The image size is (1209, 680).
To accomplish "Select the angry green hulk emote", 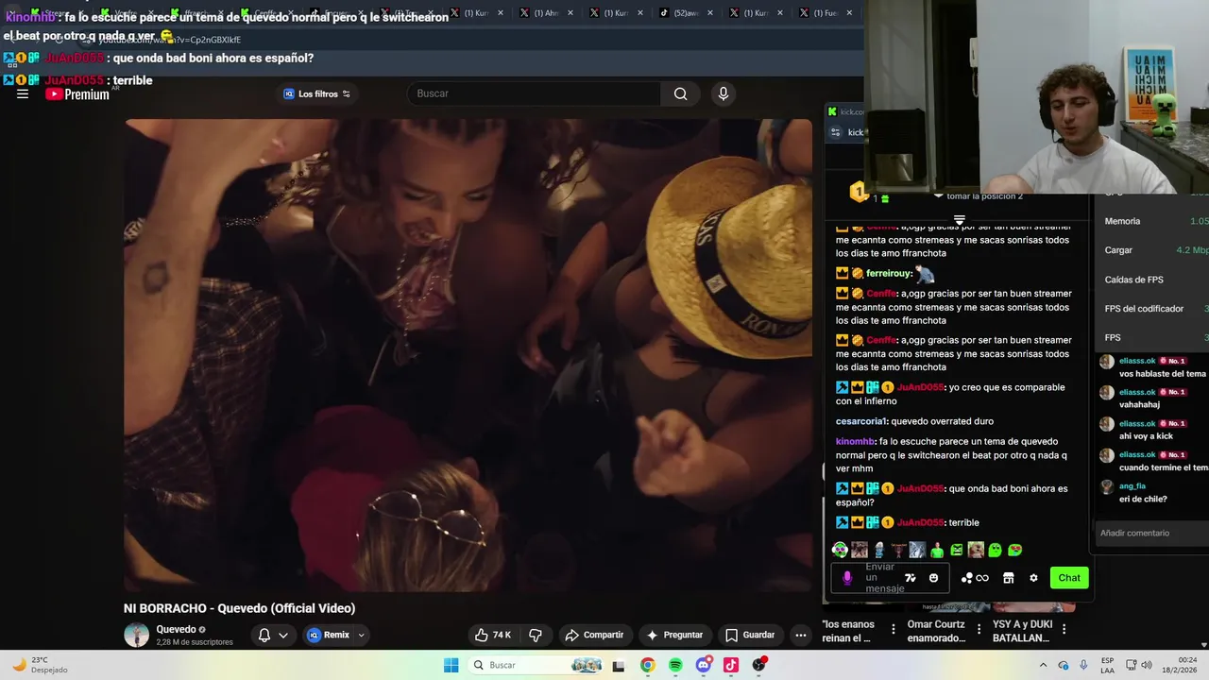I will 957,550.
